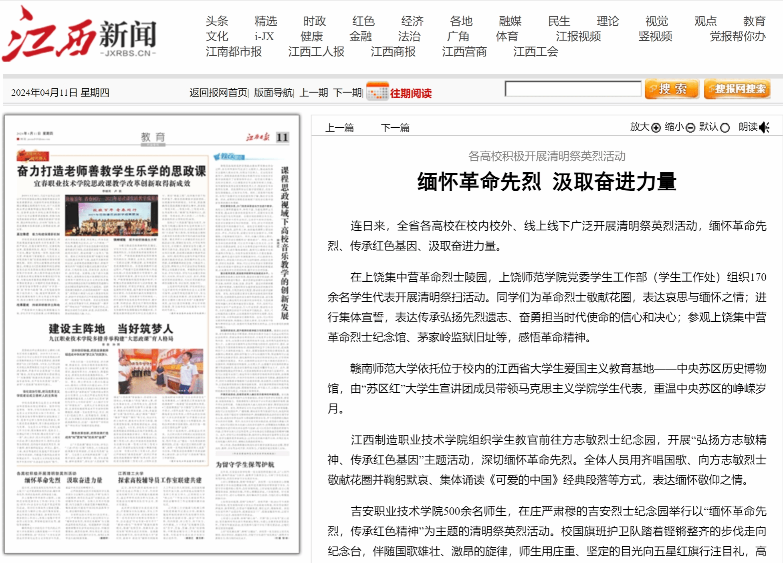Screen dimensions: 783x563
Task: Click the 缩小 text label
Action: pos(674,127)
